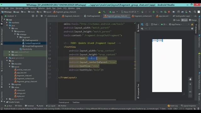Screen dimensions: 201x113
Task: Open the Terminal tool window
Action: (29, 106)
